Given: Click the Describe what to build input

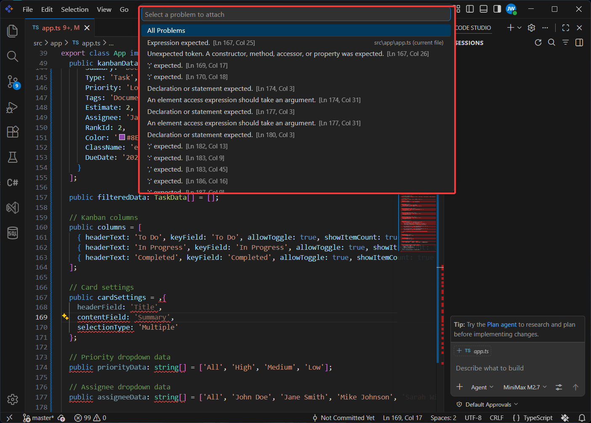Looking at the screenshot, I should pos(518,368).
